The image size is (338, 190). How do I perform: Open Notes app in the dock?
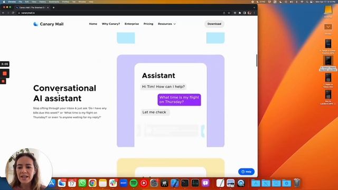point(103,183)
